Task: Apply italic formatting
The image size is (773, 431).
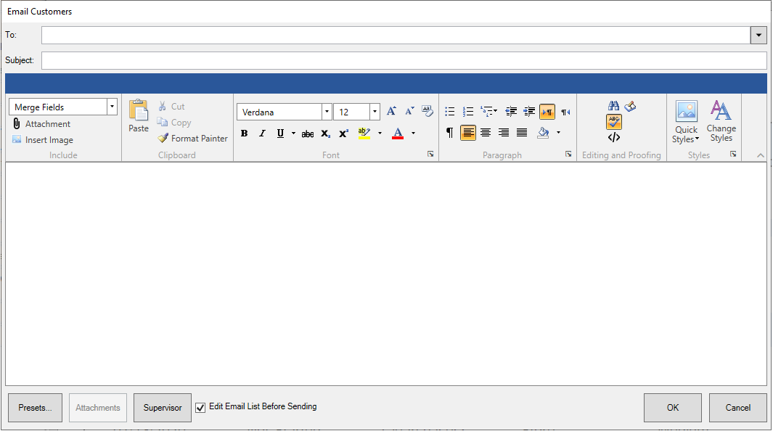Action: click(262, 134)
